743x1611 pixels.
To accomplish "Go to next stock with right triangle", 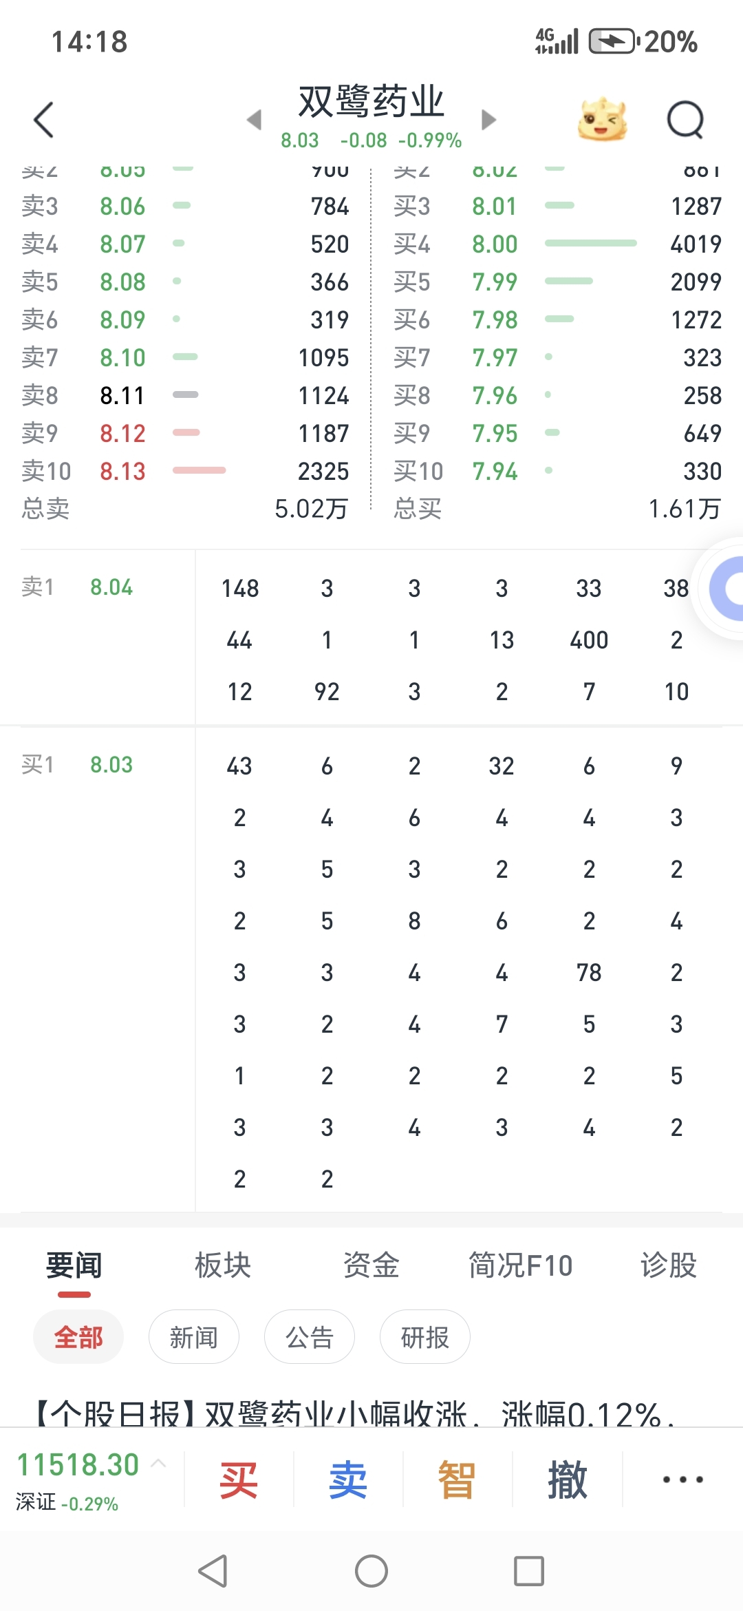I will [x=488, y=119].
